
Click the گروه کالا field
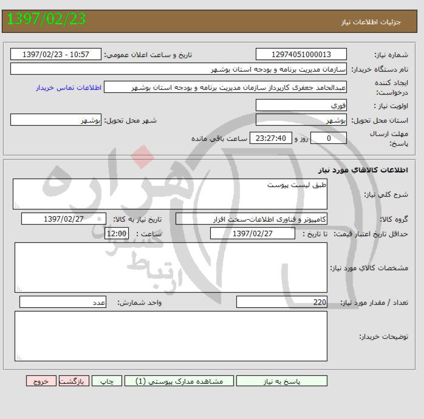point(251,219)
